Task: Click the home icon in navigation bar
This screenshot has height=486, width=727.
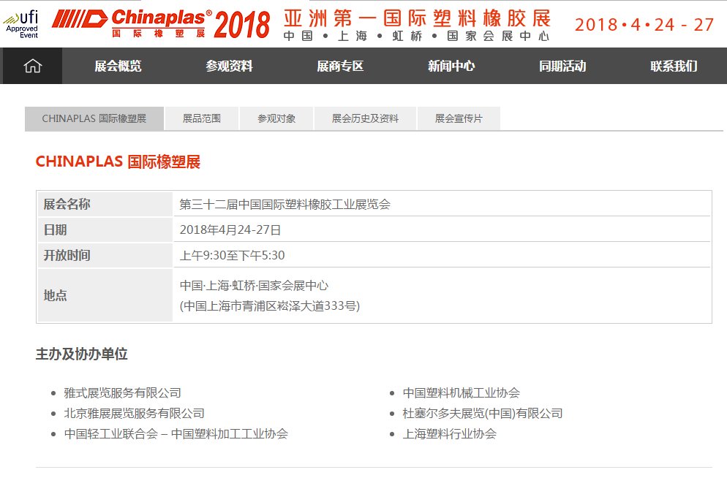Action: pos(32,66)
